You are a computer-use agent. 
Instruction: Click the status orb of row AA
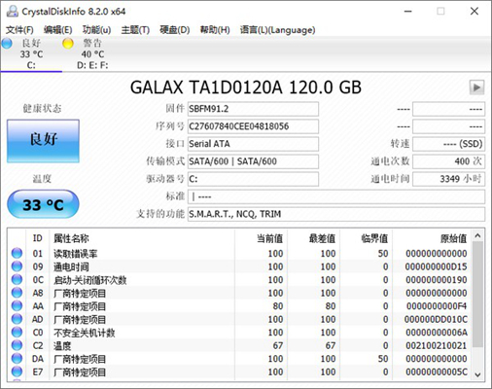[x=17, y=305]
